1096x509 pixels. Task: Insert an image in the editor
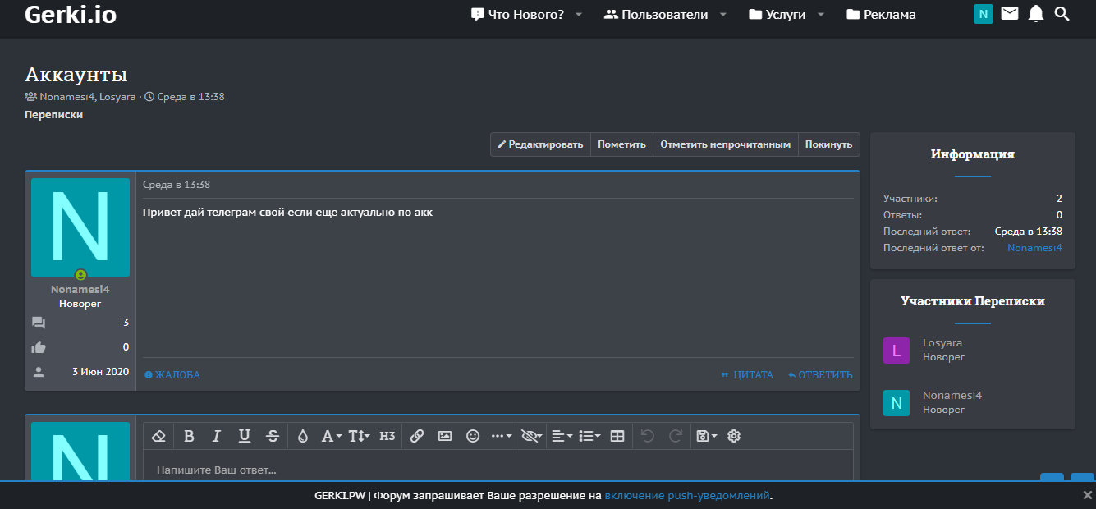pos(445,436)
